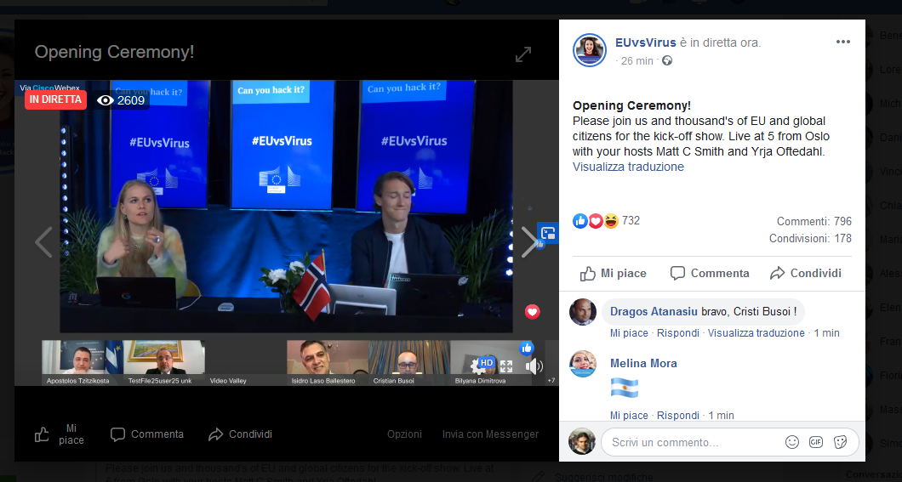Expand the video viewer with diagonal arrows
Image resolution: width=902 pixels, height=482 pixels.
523,54
